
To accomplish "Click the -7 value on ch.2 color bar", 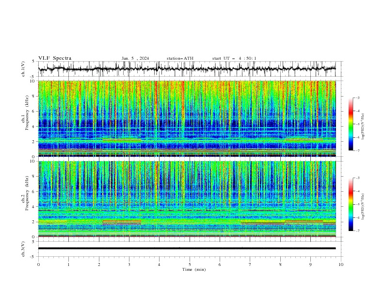I will (x=357, y=231).
